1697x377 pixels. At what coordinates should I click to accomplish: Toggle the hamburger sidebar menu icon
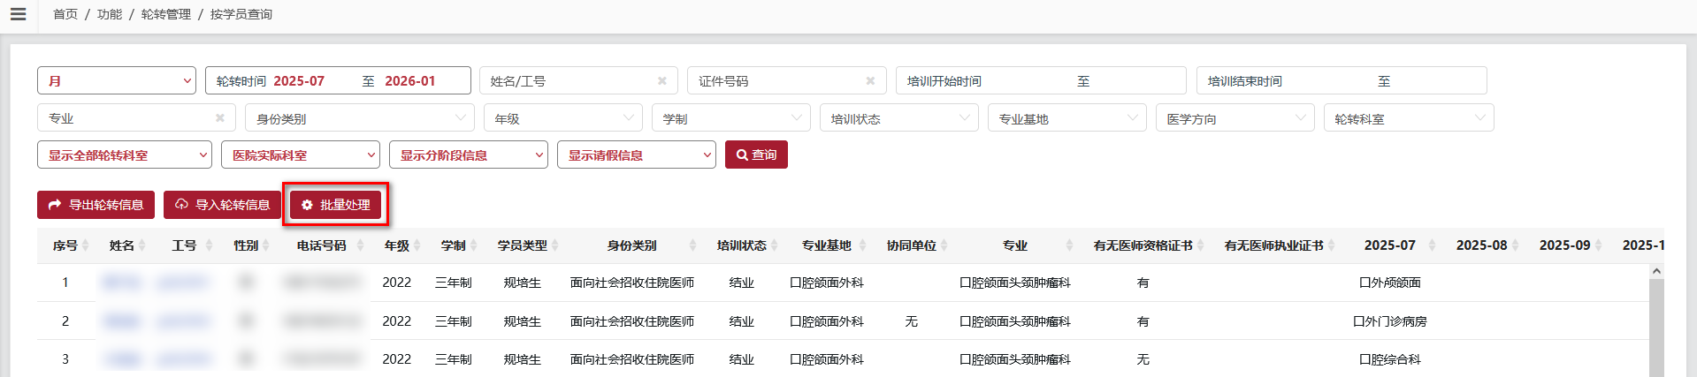18,14
